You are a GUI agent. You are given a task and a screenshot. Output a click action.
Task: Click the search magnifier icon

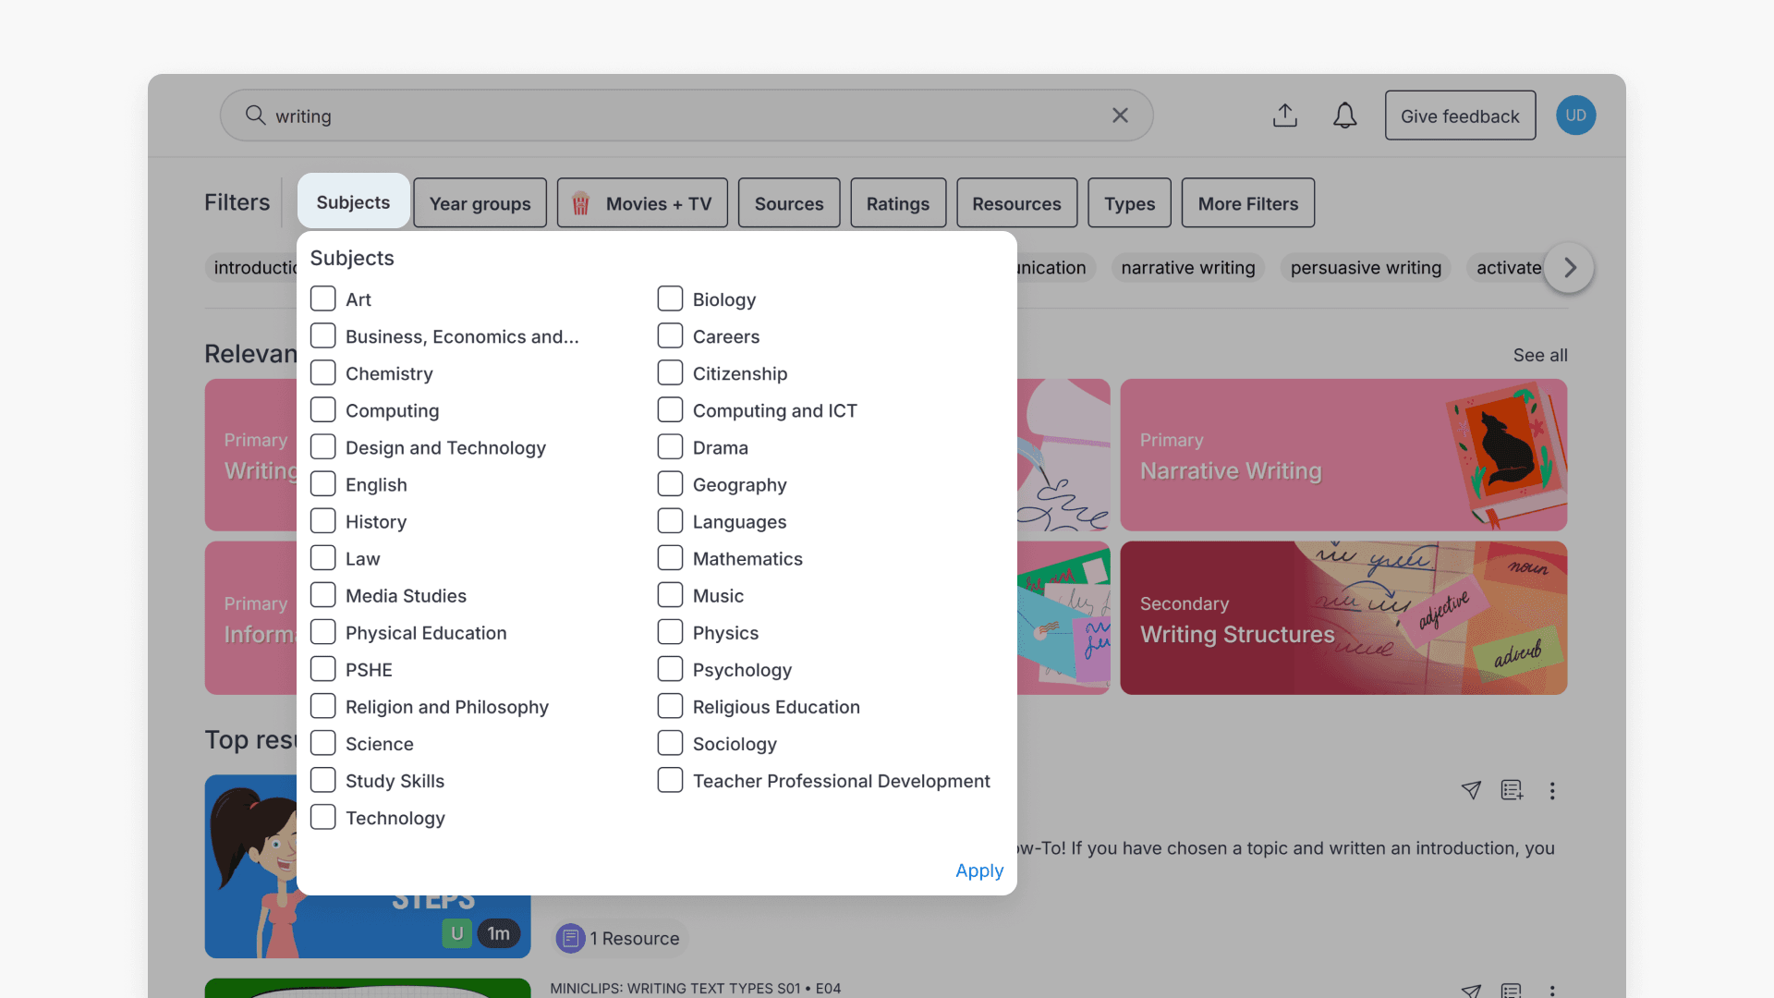(254, 116)
